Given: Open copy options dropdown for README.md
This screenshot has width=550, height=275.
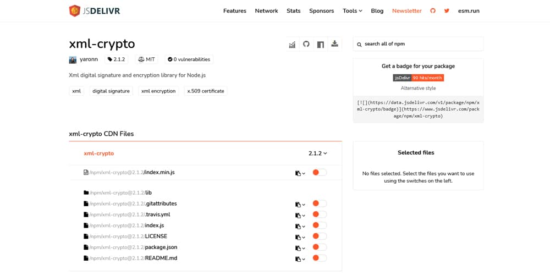Looking at the screenshot, I should tap(300, 259).
